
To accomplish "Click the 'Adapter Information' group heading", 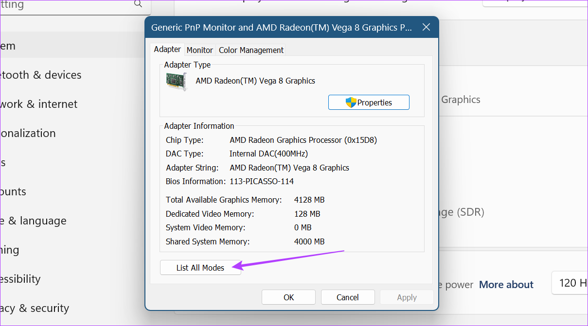I will tap(199, 126).
